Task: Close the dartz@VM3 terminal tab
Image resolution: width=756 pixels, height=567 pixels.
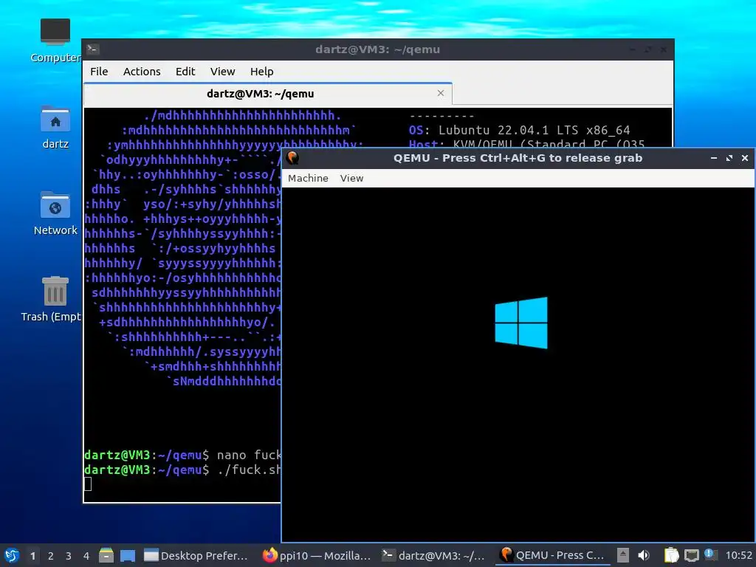Action: point(440,93)
